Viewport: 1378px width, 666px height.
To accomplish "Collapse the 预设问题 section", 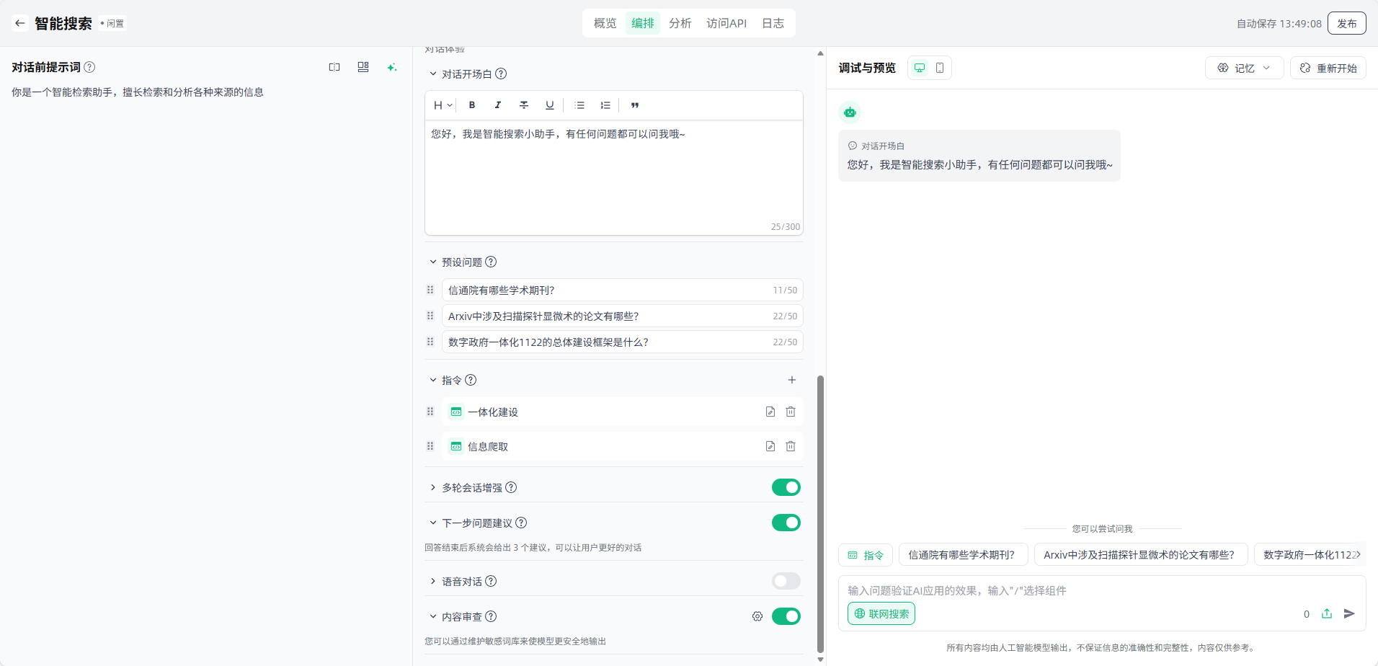I will (x=433, y=262).
